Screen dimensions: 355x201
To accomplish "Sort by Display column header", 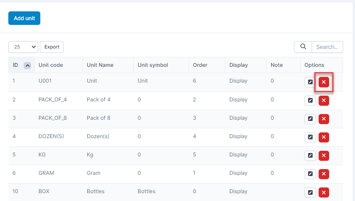I will (x=238, y=65).
